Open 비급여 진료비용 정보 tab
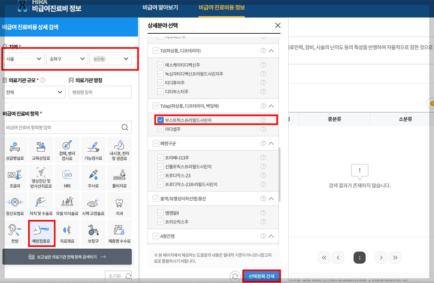The width and height of the screenshot is (434, 283). (222, 8)
